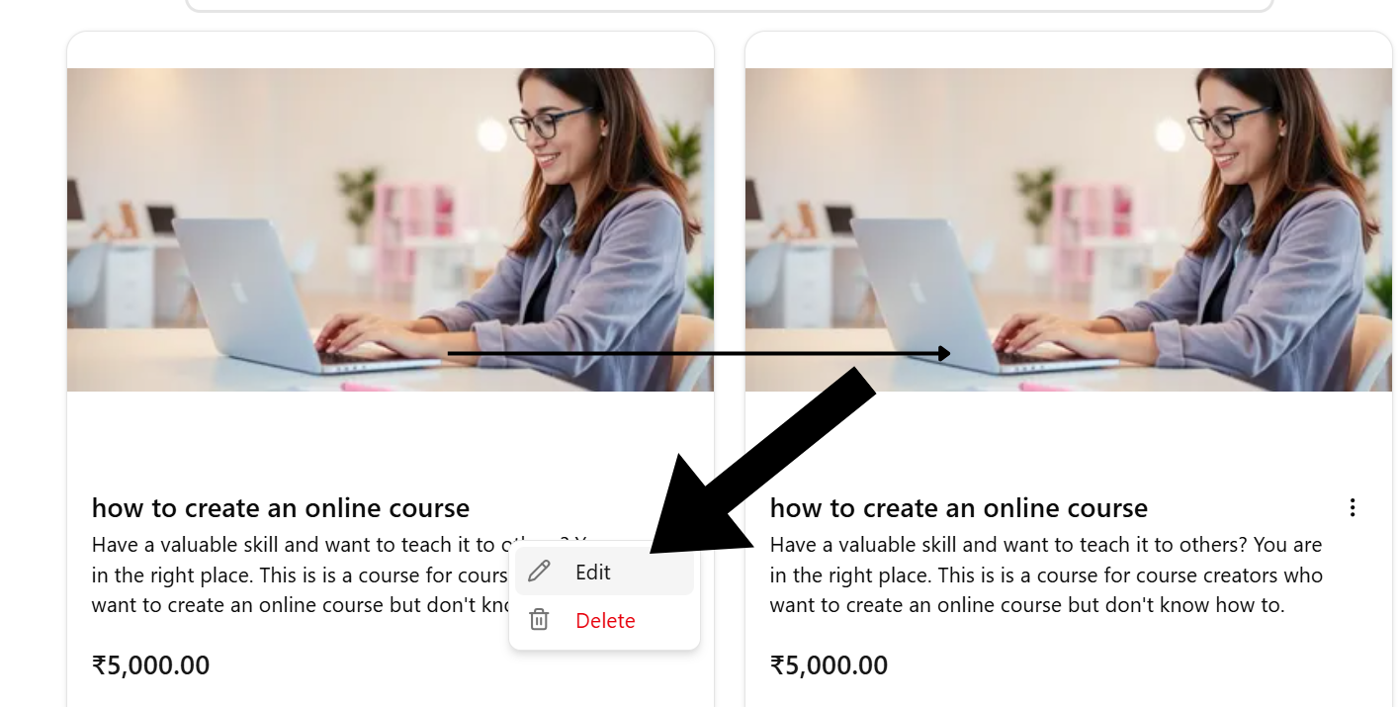Click the pencil icon beside Edit

(x=539, y=572)
